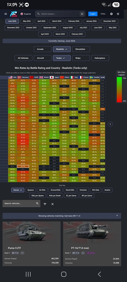Screen dimensions: 127x282
Task: Select the March 2026 month
Action: tap(57, 21)
